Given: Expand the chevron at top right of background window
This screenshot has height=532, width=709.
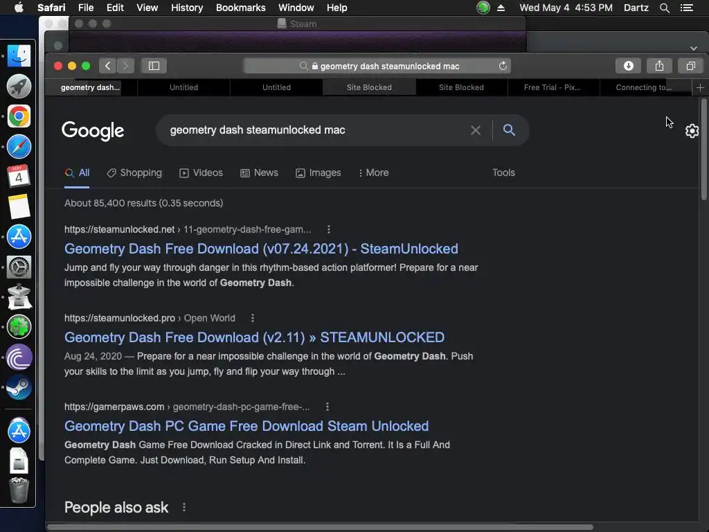Looking at the screenshot, I should 694,48.
